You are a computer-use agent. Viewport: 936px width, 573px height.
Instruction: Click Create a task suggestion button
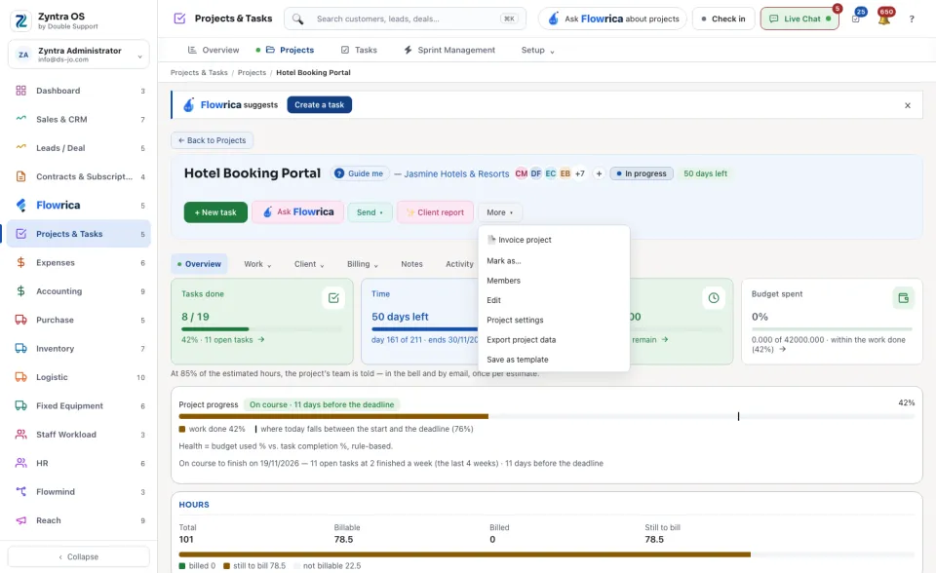pos(320,105)
